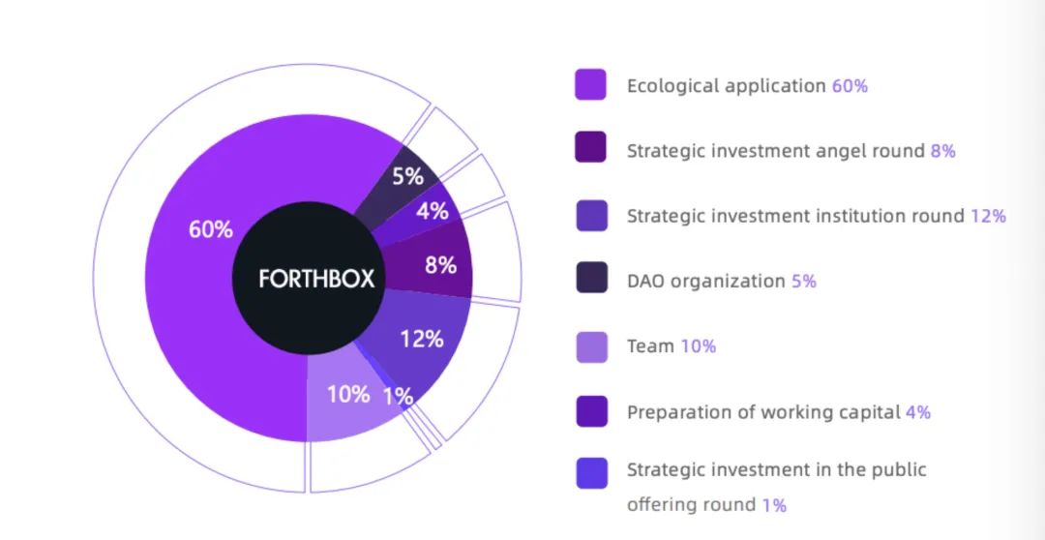Select the public offering round legend swatch
Screen dimensions: 1045x540
590,473
